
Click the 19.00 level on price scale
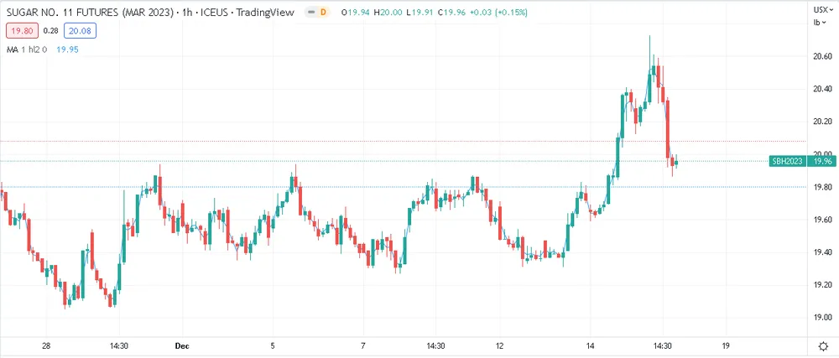pyautogui.click(x=821, y=318)
